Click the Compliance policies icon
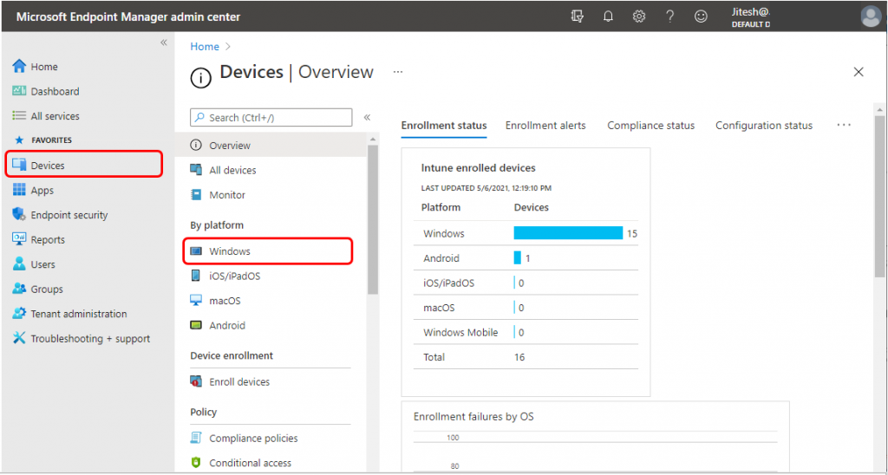This screenshot has height=475, width=888. coord(196,438)
